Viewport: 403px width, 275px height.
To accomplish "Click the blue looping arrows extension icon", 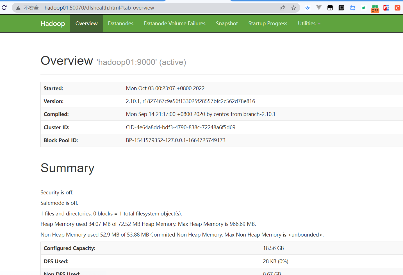I will pyautogui.click(x=352, y=8).
